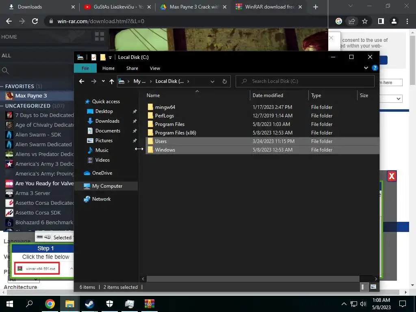Open Chrome from the taskbar
416x312 pixels.
point(50,304)
